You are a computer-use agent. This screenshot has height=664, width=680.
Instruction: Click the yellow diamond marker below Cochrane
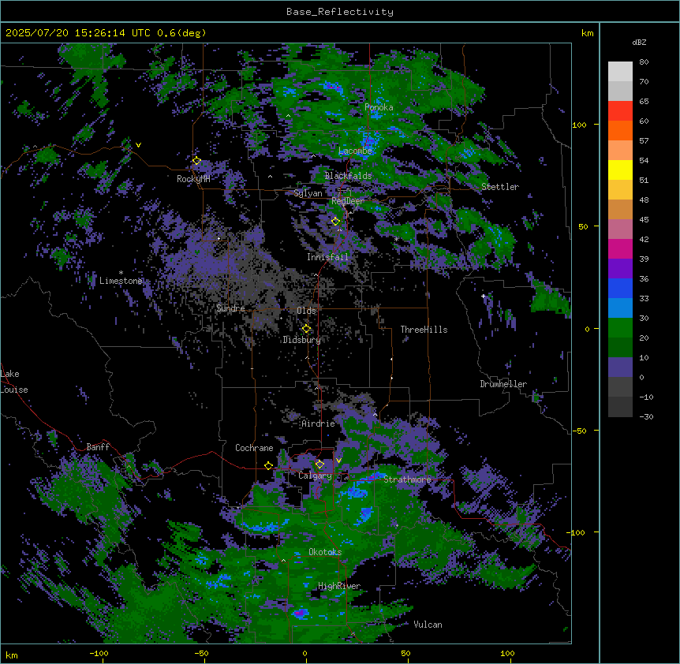pos(268,465)
